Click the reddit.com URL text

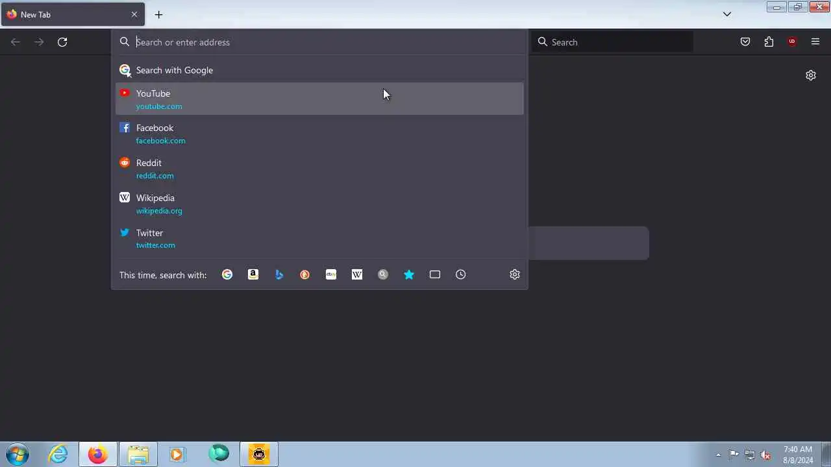[155, 176]
